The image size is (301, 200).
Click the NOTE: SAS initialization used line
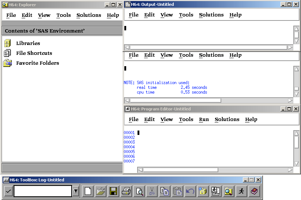point(157,83)
